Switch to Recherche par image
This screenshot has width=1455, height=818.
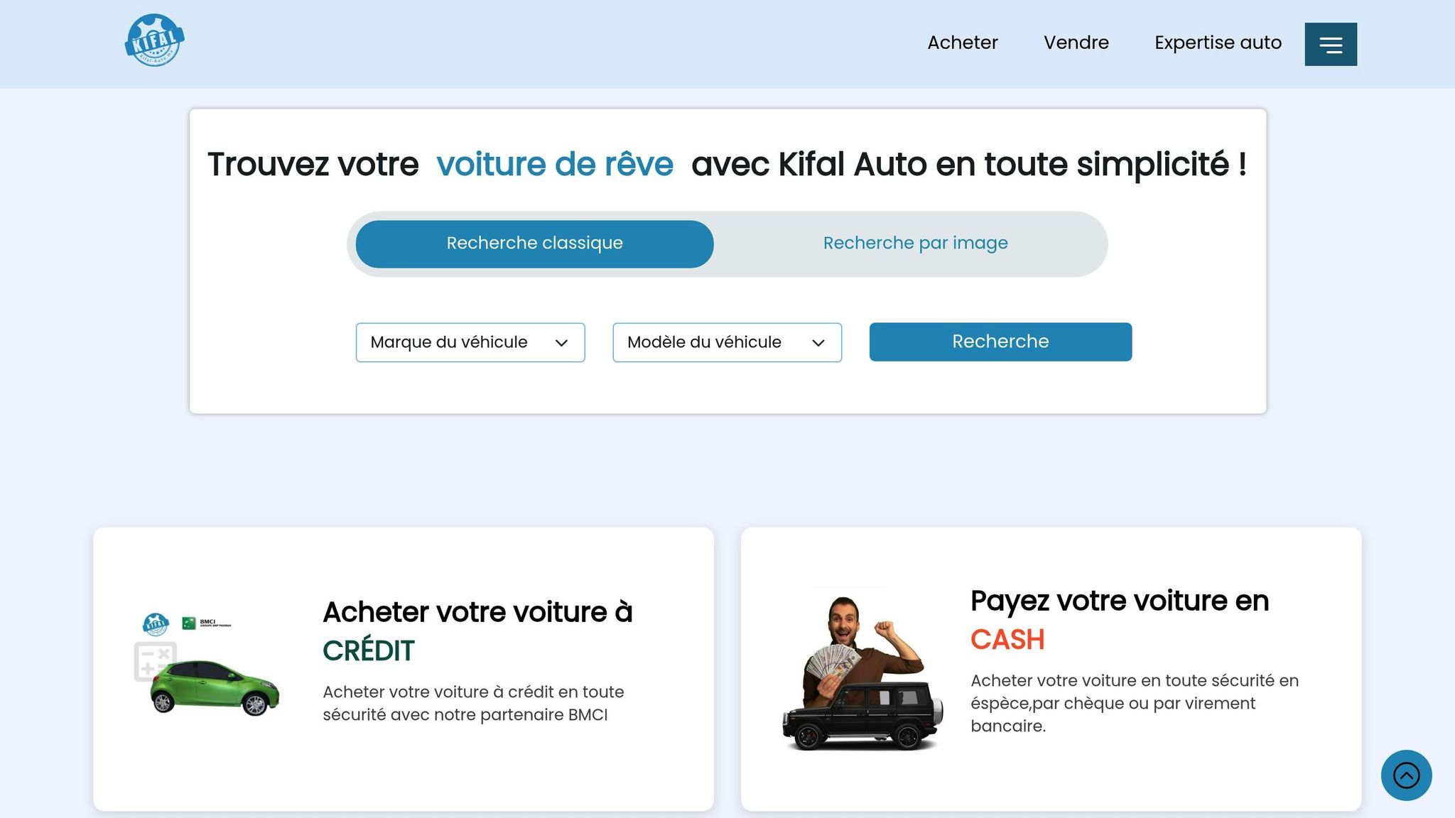[915, 243]
